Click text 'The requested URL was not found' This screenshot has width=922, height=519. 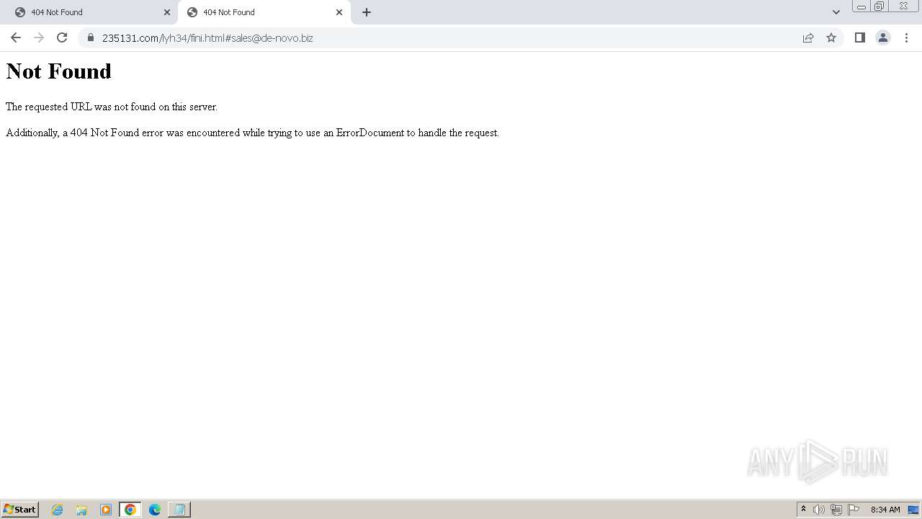79,107
